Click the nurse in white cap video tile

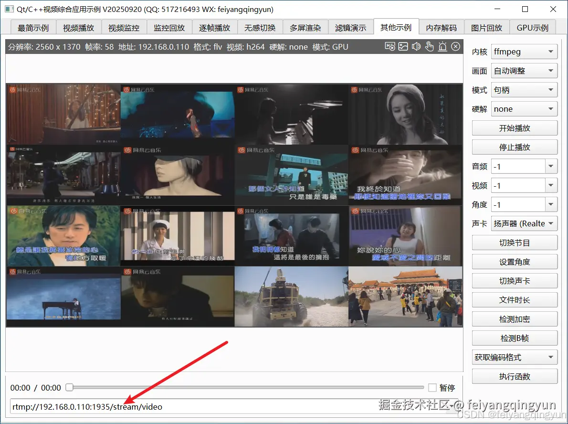(x=178, y=236)
